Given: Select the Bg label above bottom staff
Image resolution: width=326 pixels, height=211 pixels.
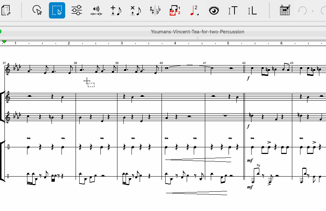Looking at the screenshot, I should (x=259, y=165).
